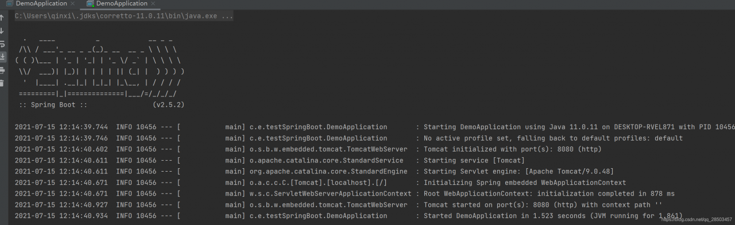735x225 pixels.
Task: Close the first DemoApplication tab
Action: pyautogui.click(x=73, y=3)
